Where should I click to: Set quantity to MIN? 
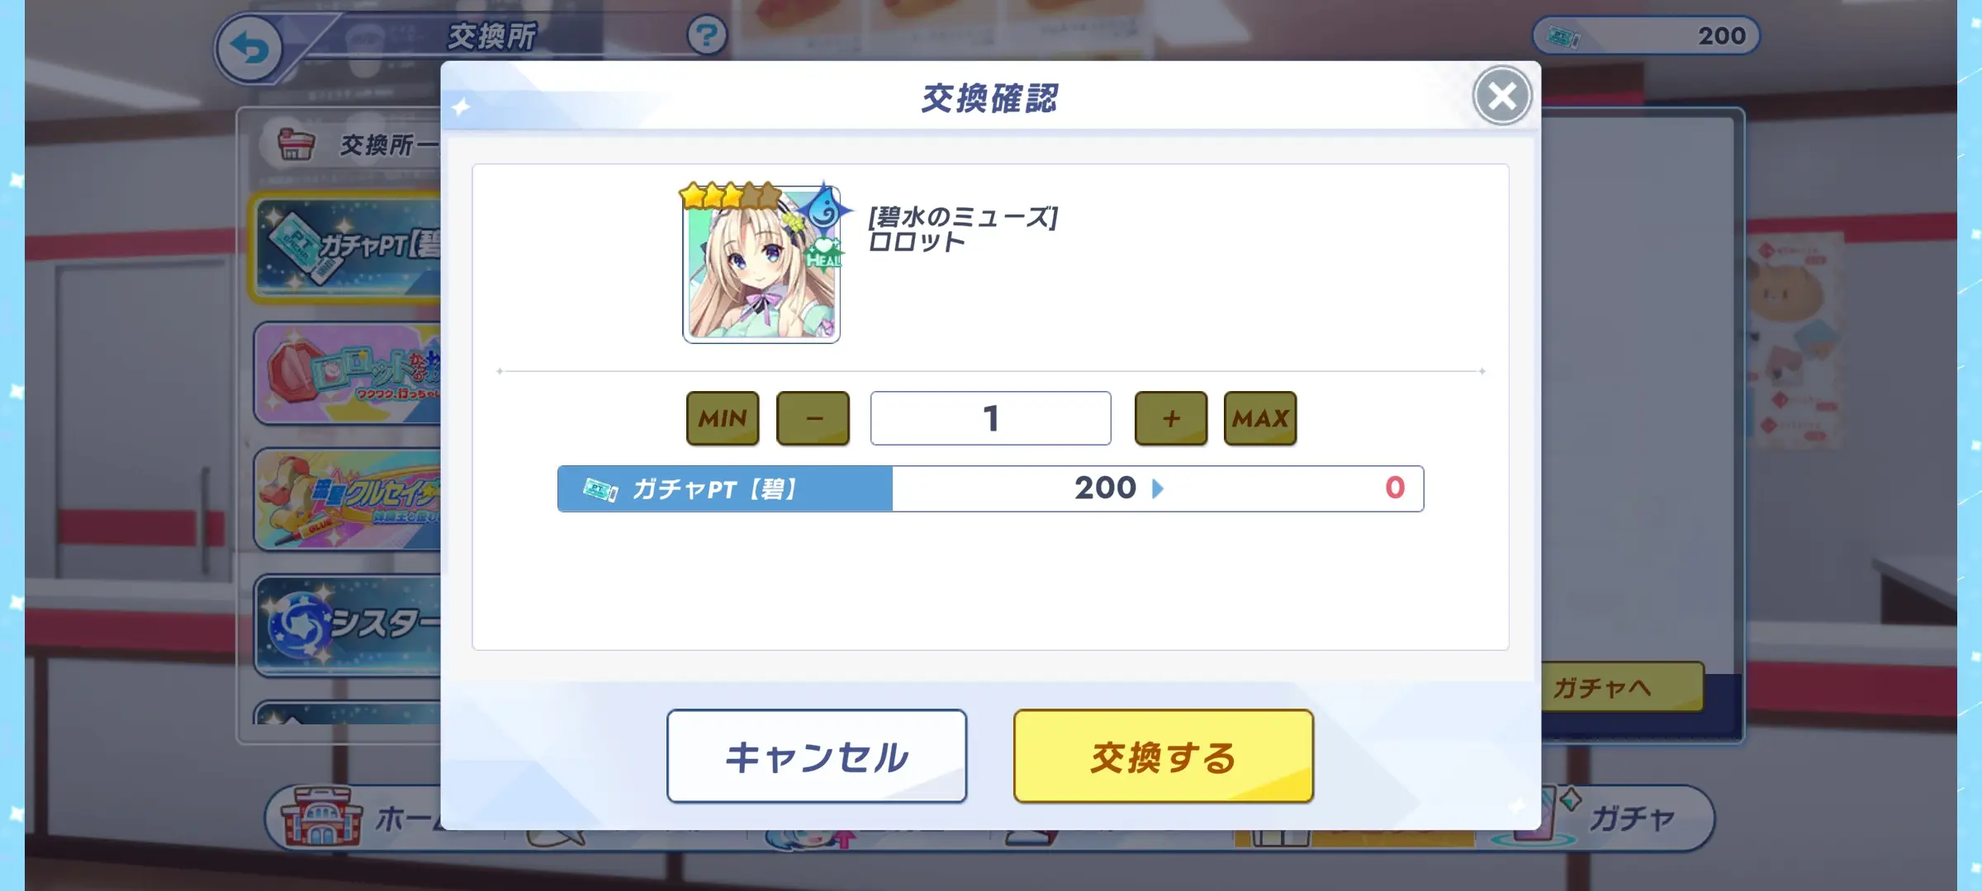click(x=723, y=418)
